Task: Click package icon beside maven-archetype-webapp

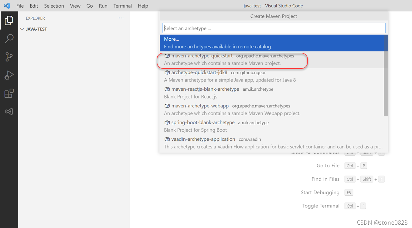Action: 167,106
